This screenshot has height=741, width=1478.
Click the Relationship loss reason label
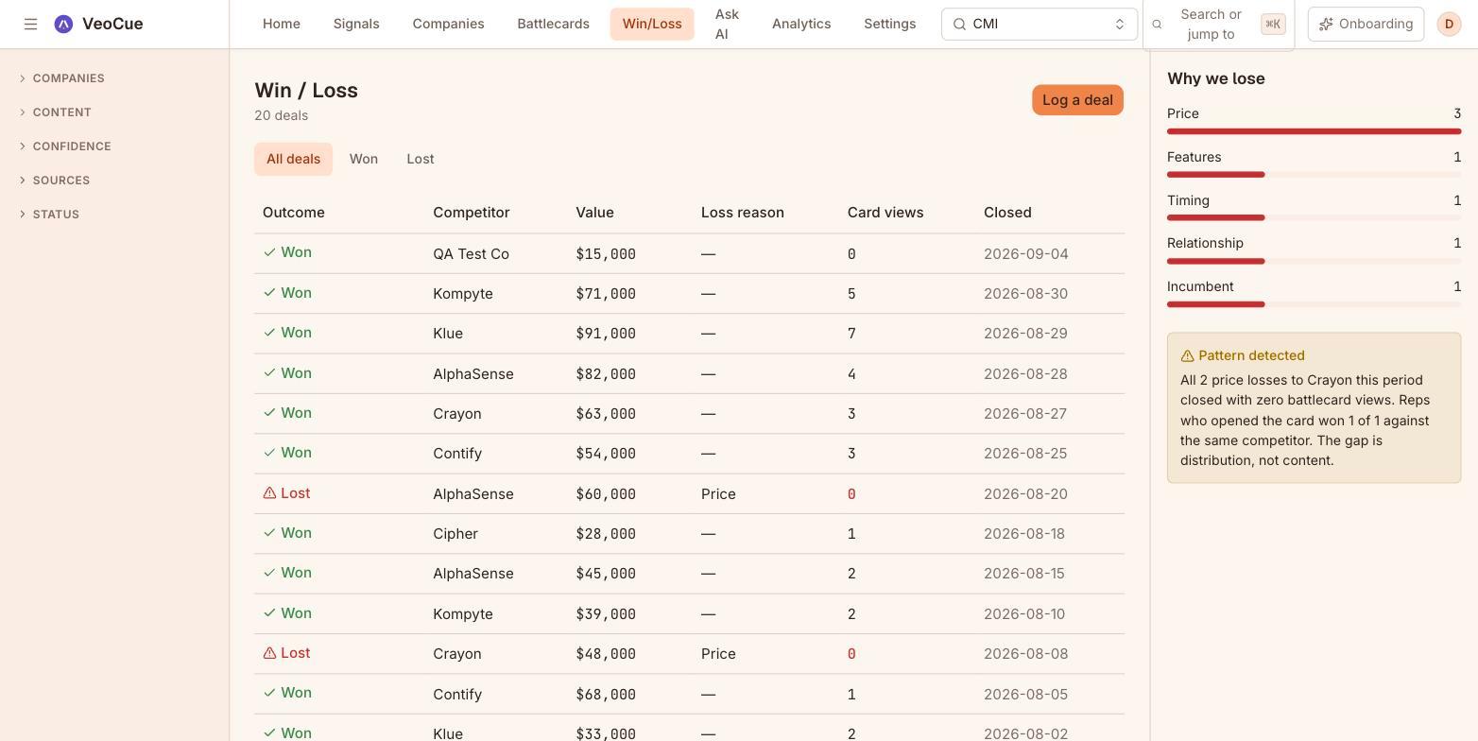(x=1205, y=243)
